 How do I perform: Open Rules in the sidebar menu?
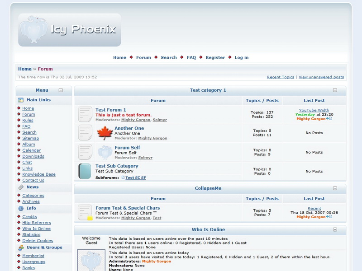pos(28,120)
